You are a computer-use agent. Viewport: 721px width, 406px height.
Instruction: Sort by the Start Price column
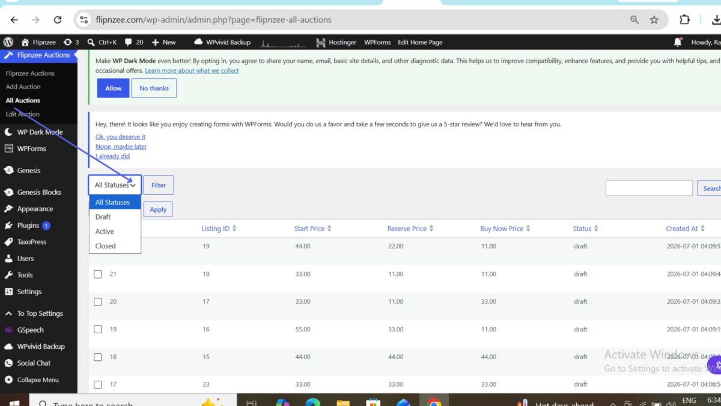tap(313, 229)
